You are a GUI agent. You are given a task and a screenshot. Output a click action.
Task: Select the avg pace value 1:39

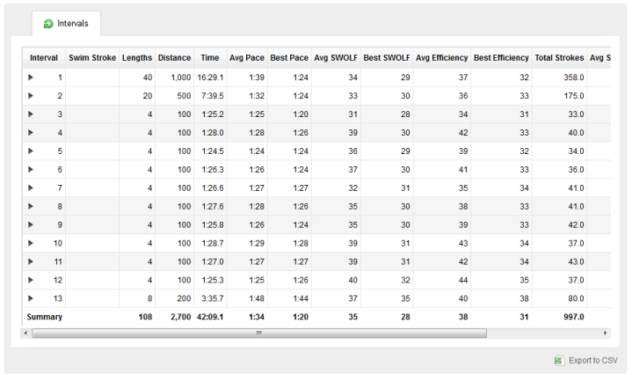(x=257, y=77)
